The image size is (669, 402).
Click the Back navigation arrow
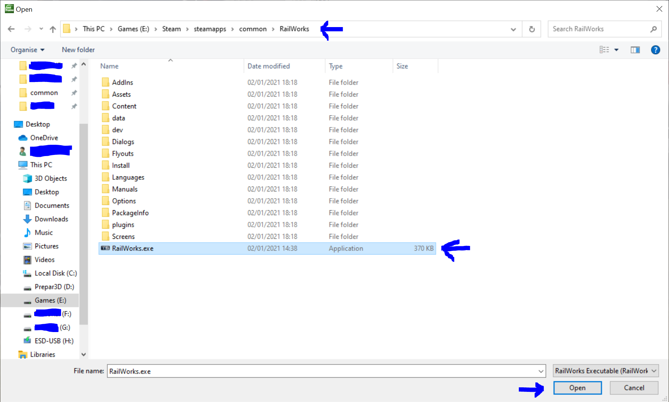click(x=11, y=29)
